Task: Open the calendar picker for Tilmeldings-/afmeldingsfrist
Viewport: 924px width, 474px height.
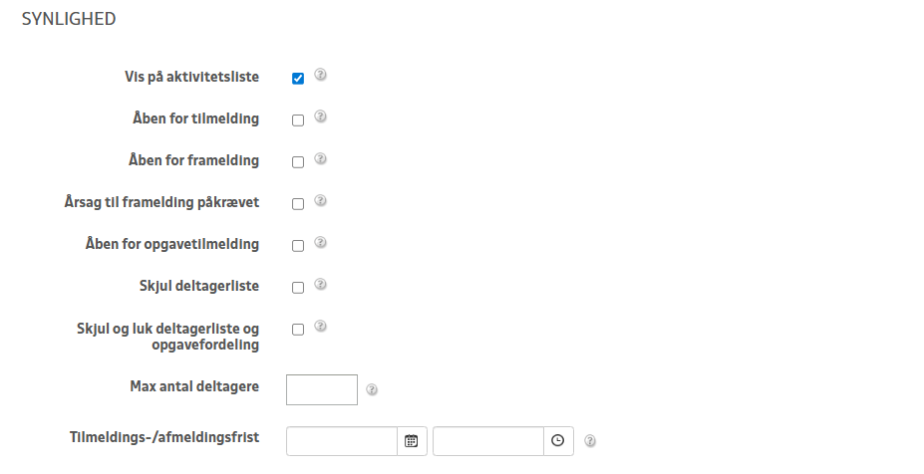Action: 412,441
